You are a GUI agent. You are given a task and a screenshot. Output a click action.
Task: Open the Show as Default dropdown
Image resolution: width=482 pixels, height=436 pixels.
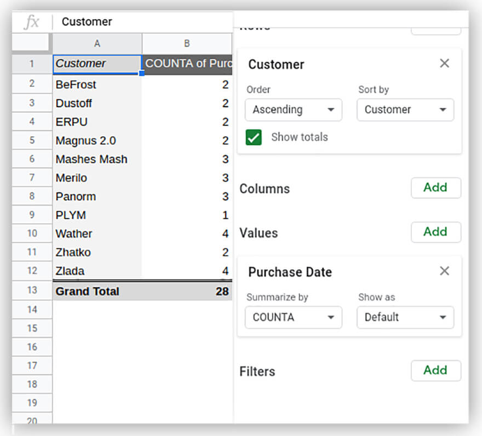[x=405, y=317]
